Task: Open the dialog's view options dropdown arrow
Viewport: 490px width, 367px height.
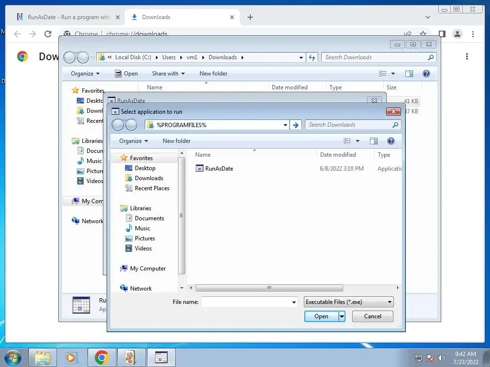Action: pos(358,141)
